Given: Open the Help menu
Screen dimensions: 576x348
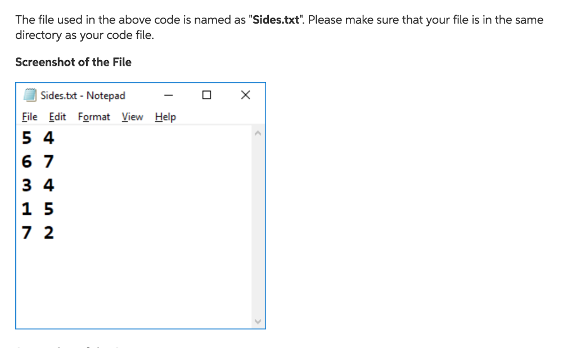Looking at the screenshot, I should coord(165,117).
